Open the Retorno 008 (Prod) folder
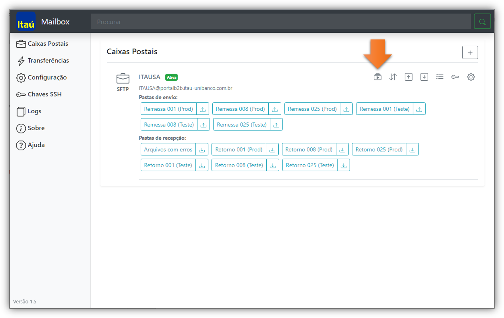The image size is (504, 318). pyautogui.click(x=309, y=150)
